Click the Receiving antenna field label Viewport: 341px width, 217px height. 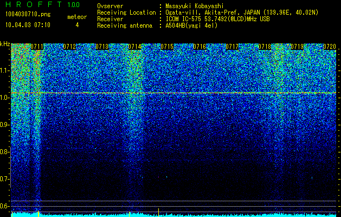click(125, 25)
